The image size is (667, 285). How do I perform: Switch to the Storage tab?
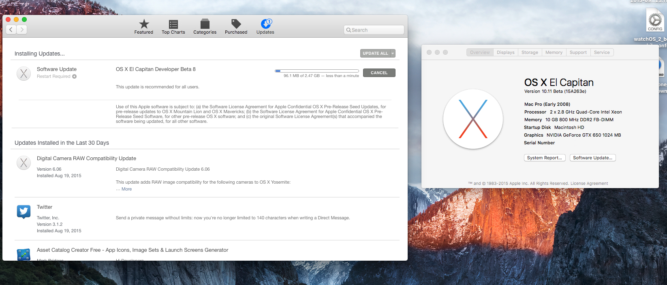tap(530, 52)
